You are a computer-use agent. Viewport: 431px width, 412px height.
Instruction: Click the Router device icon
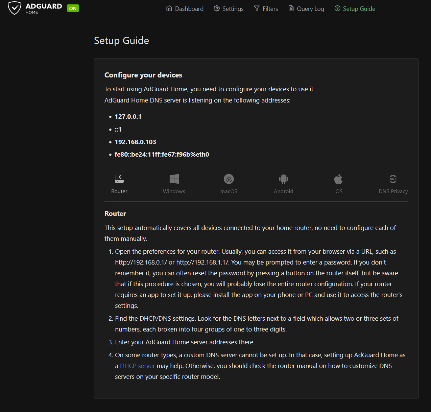pos(119,179)
